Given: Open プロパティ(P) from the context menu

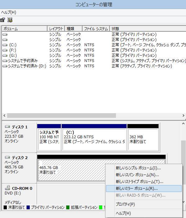Looking at the screenshot, I should [x=125, y=204].
